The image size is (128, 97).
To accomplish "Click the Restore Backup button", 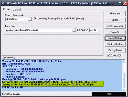I will pos(115,44).
